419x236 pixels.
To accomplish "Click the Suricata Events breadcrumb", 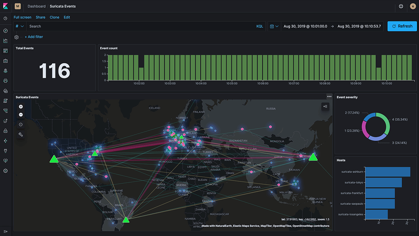I will [x=63, y=6].
